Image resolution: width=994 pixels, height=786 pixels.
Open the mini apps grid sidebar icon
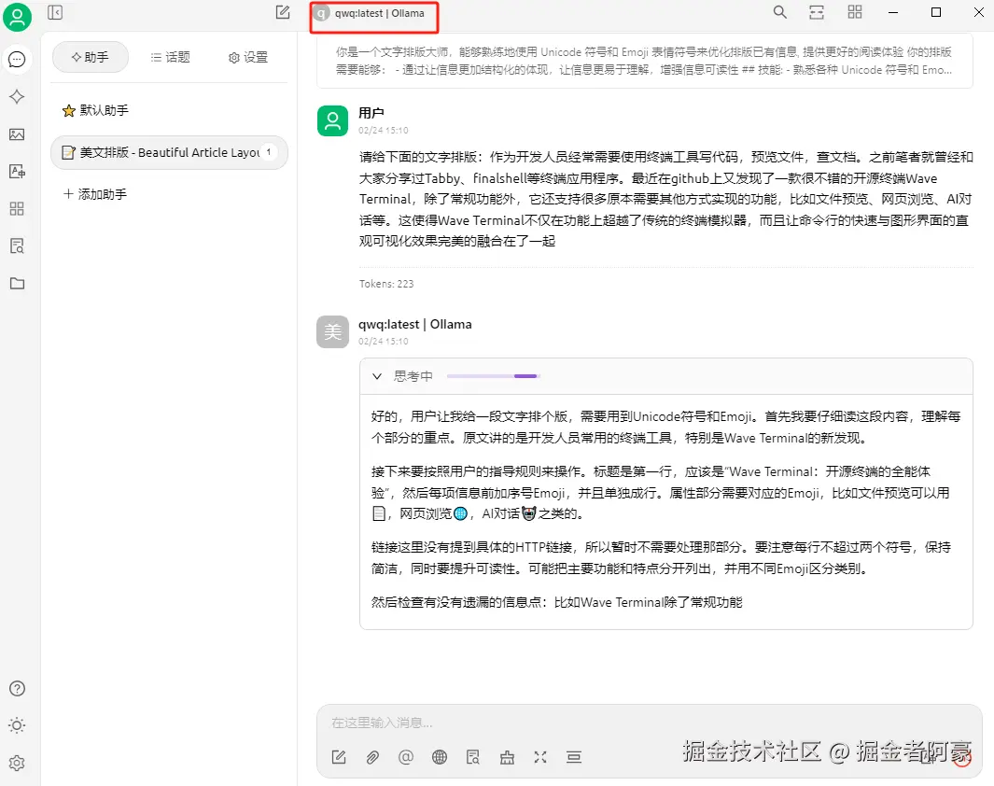[x=17, y=208]
